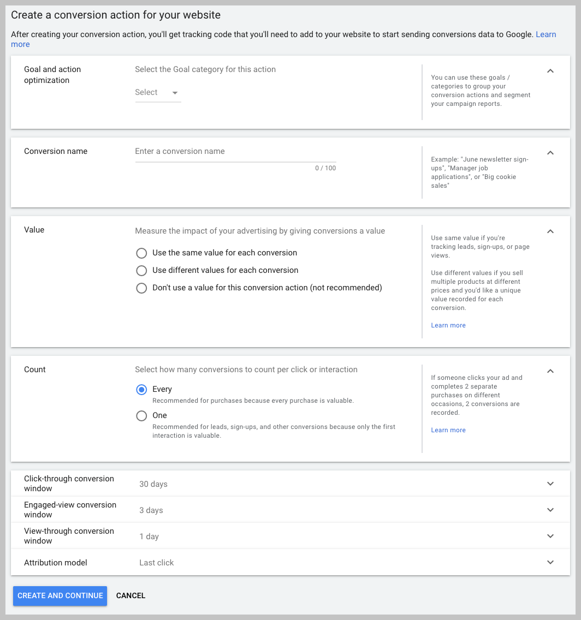Screen dimensions: 581x620
Task: Choose 'Use different values for each conversion'
Action: (141, 271)
